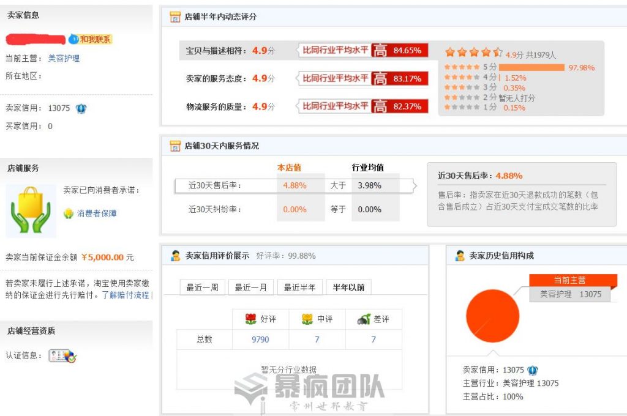Click the crown icon in 卖家历史信用构成 panel
Screen dimensions: 627x416
(533, 371)
